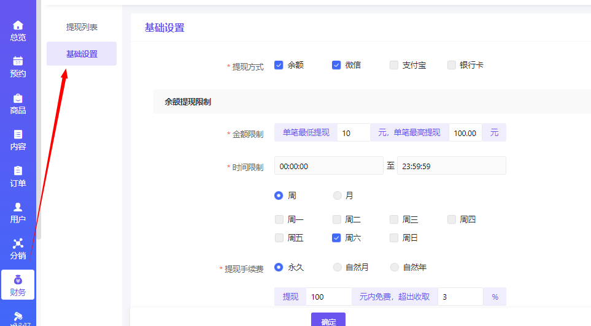Check the 周二 checkbox
The width and height of the screenshot is (591, 326).
(336, 219)
